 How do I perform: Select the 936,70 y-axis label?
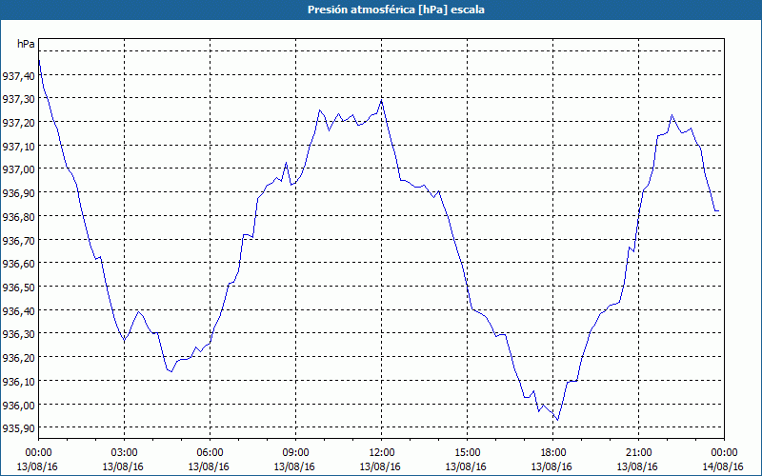point(18,240)
